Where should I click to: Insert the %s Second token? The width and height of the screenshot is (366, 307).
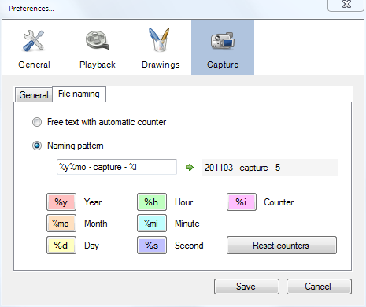click(152, 246)
